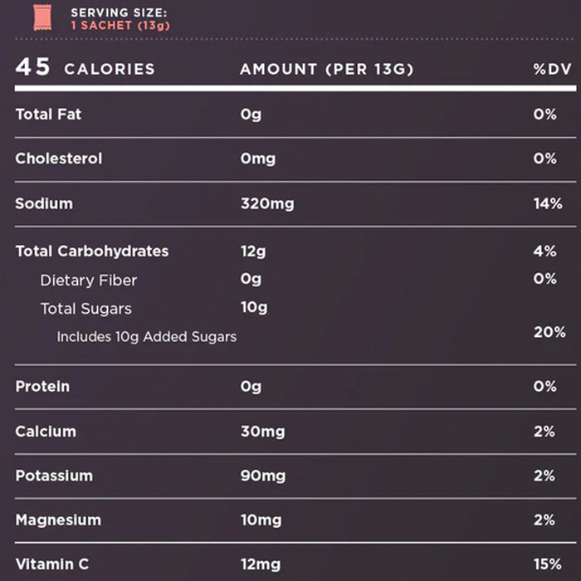The image size is (581, 581).
Task: Click the large 45 calories number
Action: [33, 67]
